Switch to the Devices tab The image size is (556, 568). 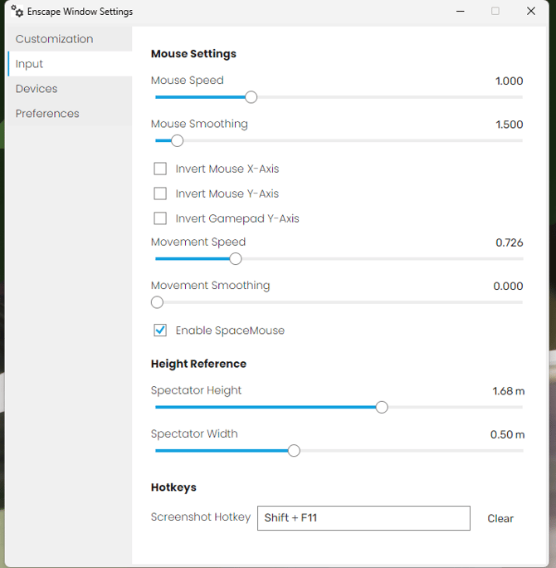pyautogui.click(x=37, y=89)
